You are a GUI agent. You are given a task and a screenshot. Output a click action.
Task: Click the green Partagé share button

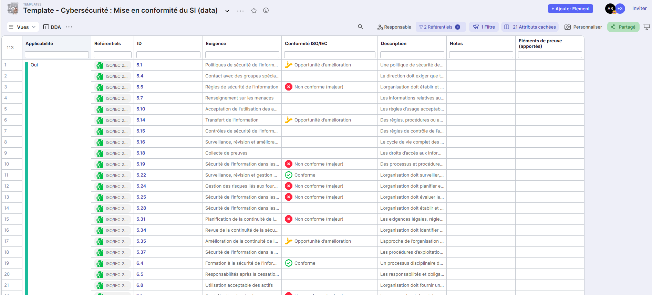click(x=623, y=27)
